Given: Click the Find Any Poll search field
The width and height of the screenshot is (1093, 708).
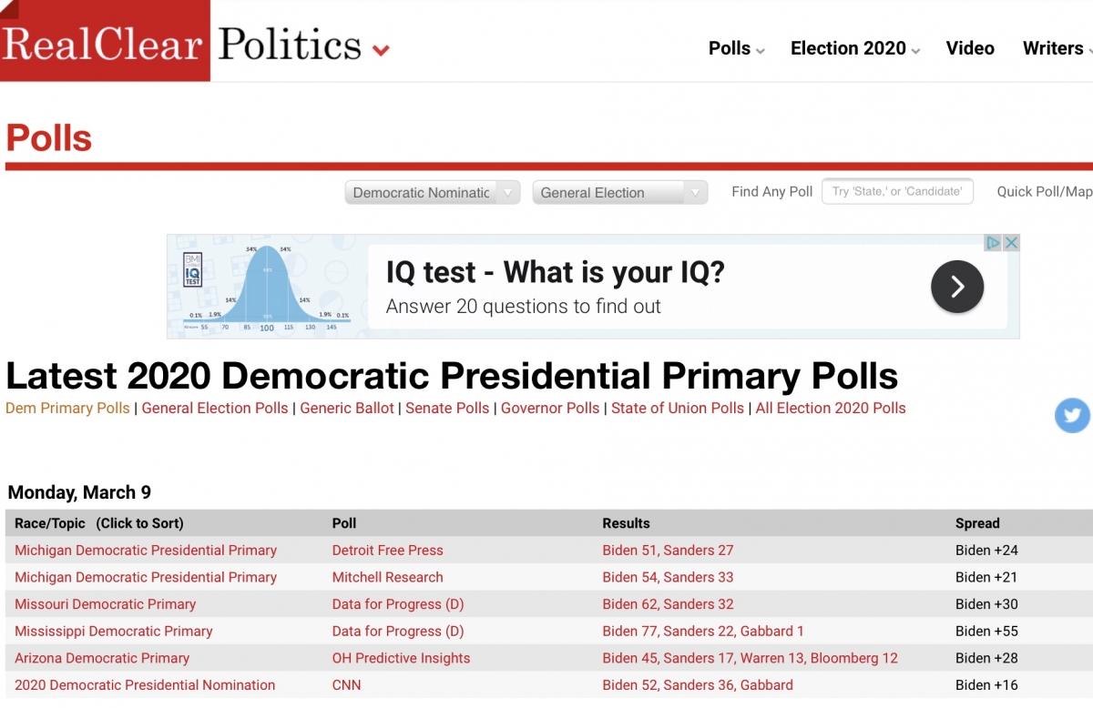Looking at the screenshot, I should click(897, 191).
